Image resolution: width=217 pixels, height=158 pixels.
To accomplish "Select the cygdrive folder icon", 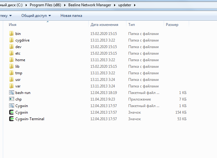I will click(x=11, y=40).
